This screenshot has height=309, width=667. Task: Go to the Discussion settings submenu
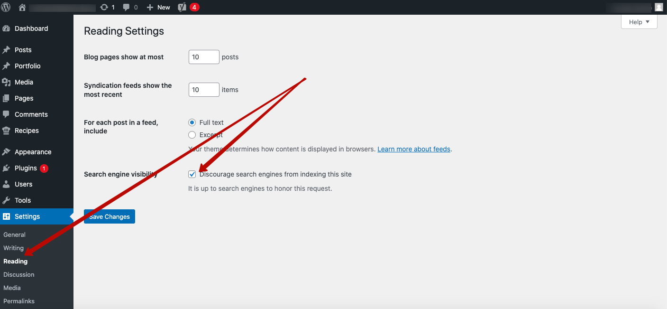click(19, 274)
